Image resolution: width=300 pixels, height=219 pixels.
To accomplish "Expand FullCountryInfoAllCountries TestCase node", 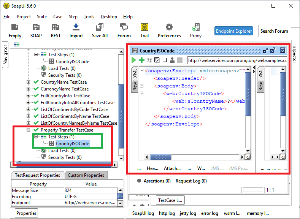I will [28, 103].
